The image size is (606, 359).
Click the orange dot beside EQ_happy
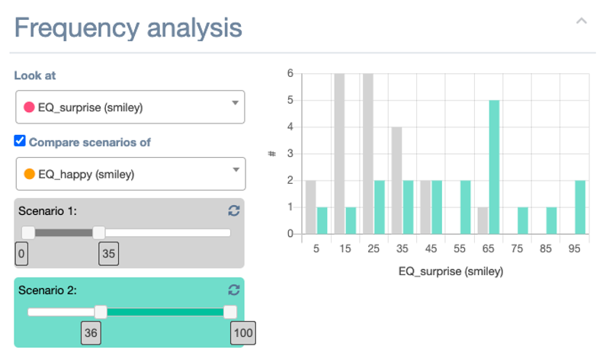tap(30, 174)
